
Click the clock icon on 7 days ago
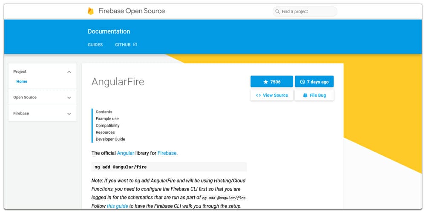pos(302,82)
